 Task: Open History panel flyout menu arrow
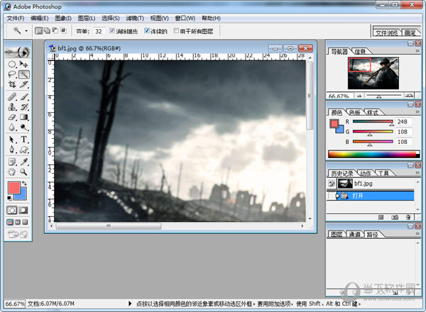click(417, 172)
